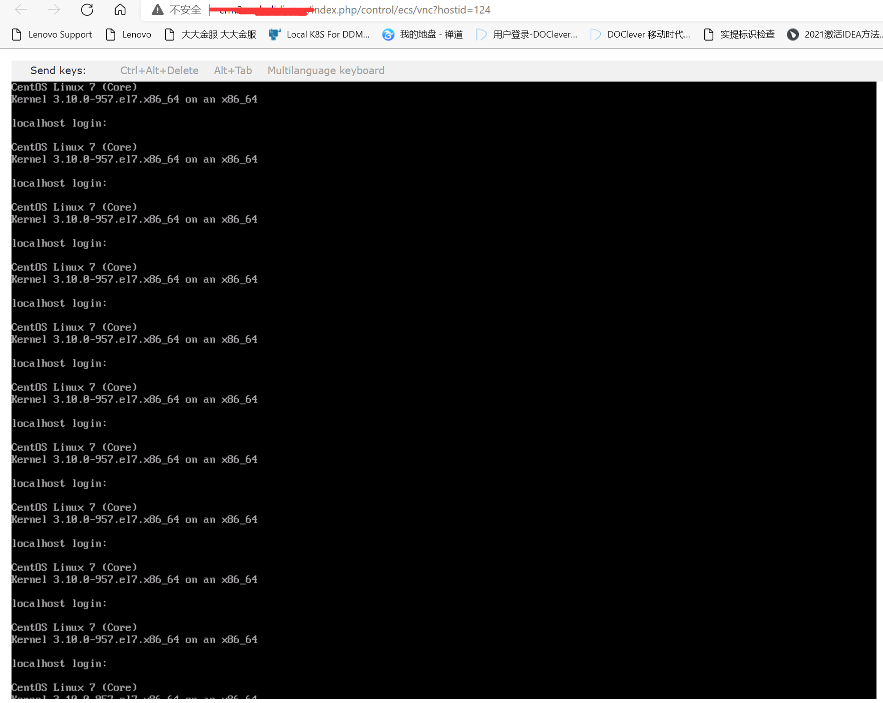
Task: Open Local K8S For DDM bookmark
Action: pyautogui.click(x=319, y=35)
